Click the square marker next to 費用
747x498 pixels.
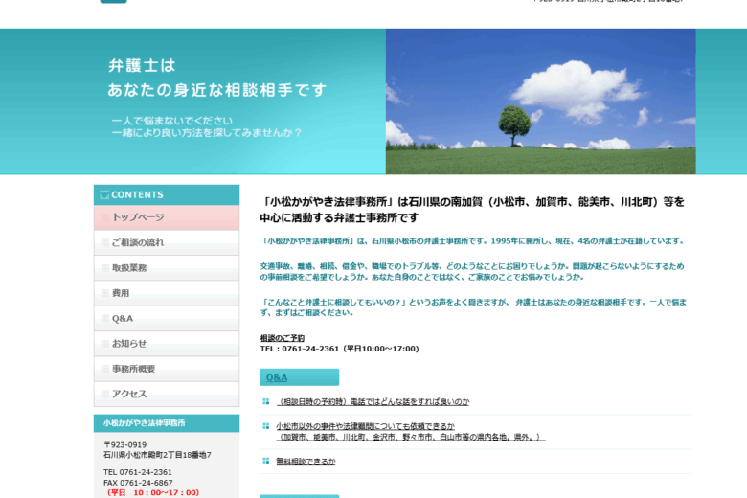point(104,293)
